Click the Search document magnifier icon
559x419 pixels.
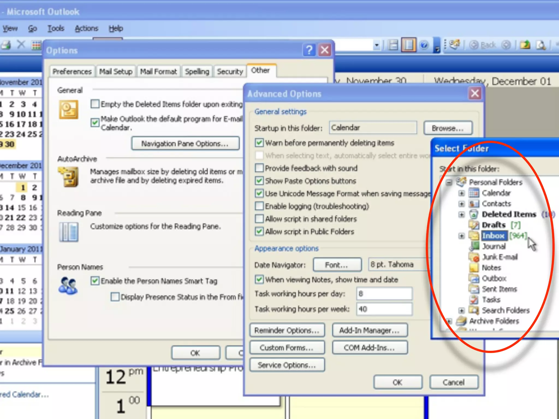[x=541, y=45]
